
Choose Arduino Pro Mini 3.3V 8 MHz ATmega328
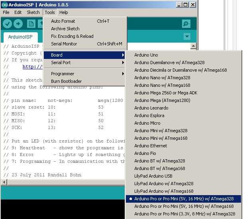click(184, 214)
